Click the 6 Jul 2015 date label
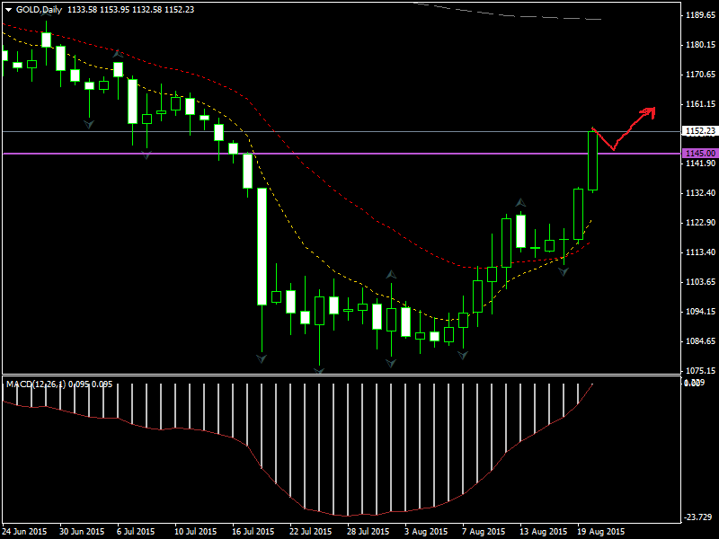 pyautogui.click(x=136, y=532)
